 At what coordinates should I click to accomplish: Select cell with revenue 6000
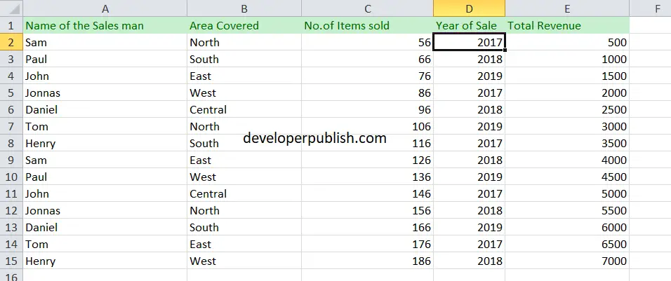click(x=567, y=227)
